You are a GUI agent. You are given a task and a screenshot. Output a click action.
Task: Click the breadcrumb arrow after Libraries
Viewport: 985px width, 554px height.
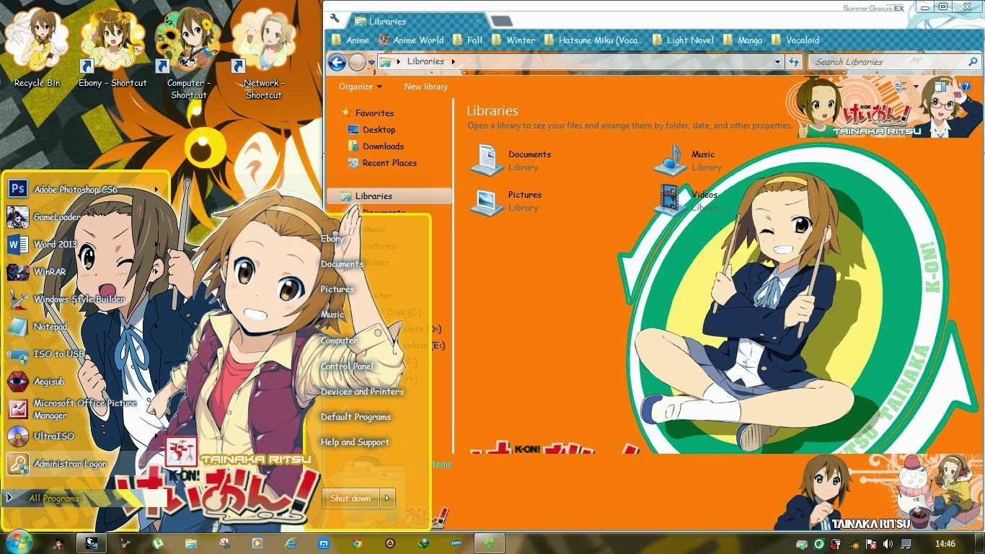tap(454, 62)
